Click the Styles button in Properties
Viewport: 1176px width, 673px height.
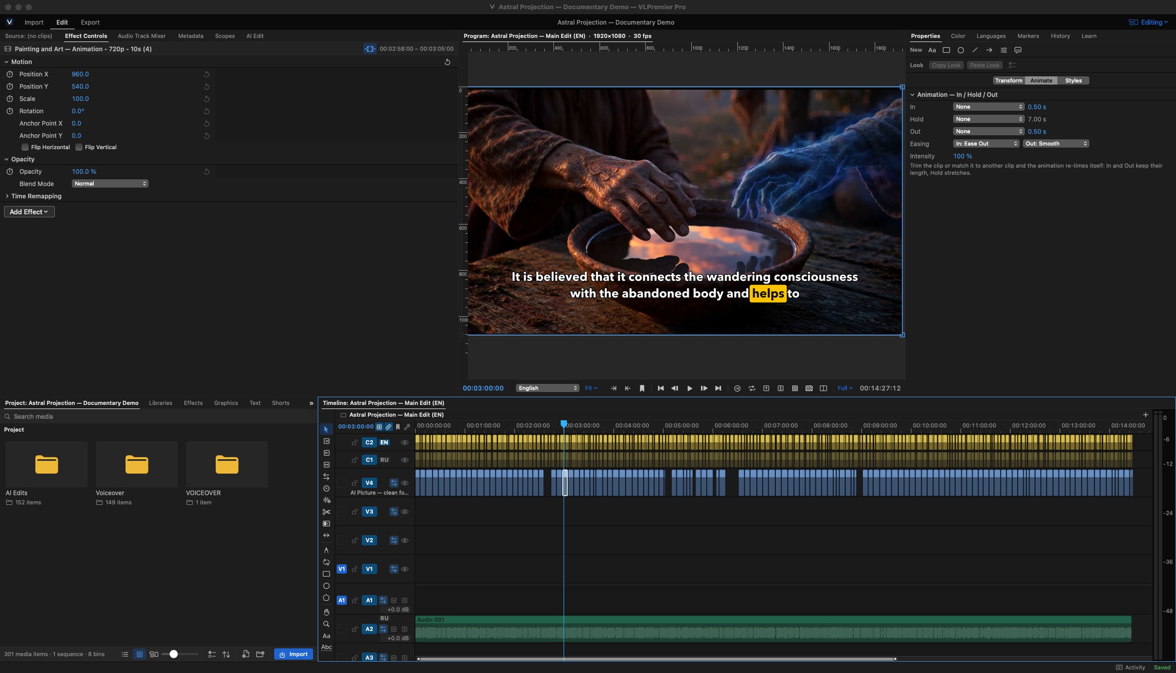(1073, 81)
